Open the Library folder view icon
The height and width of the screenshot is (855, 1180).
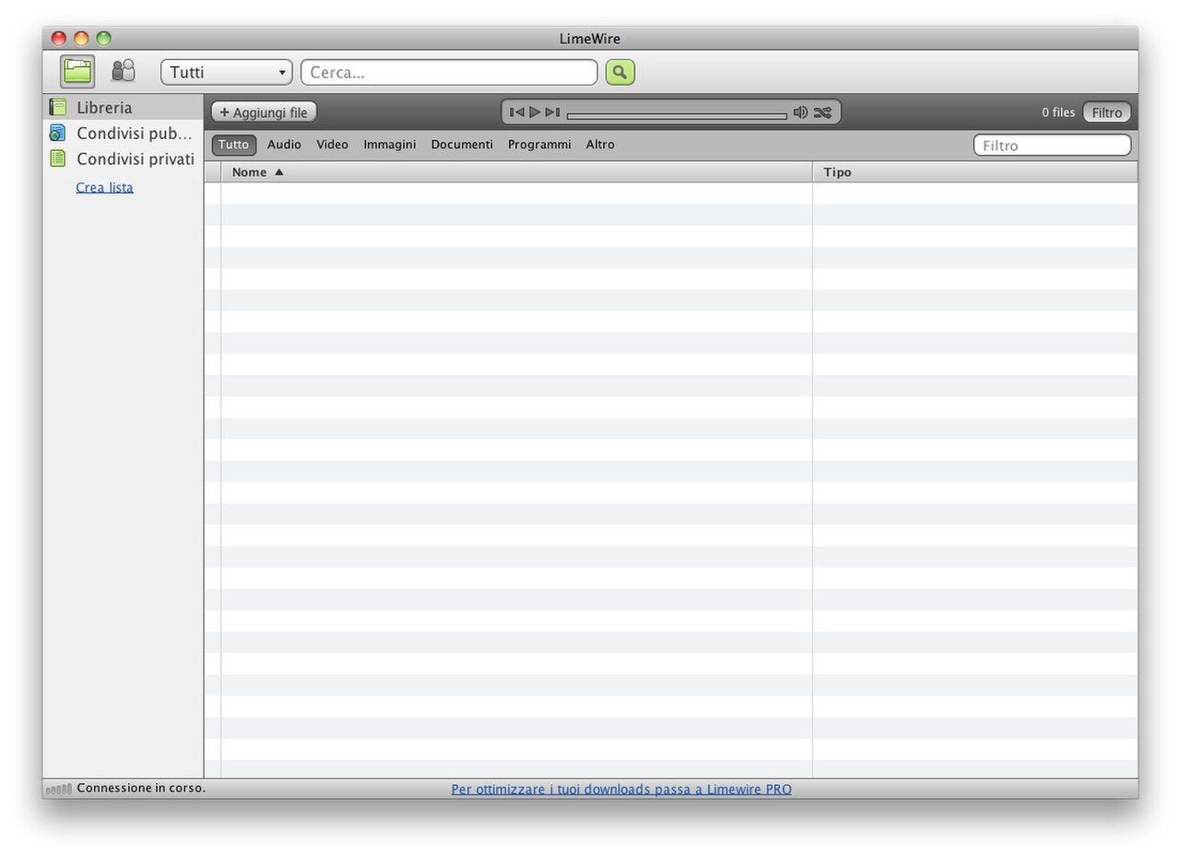click(x=77, y=71)
